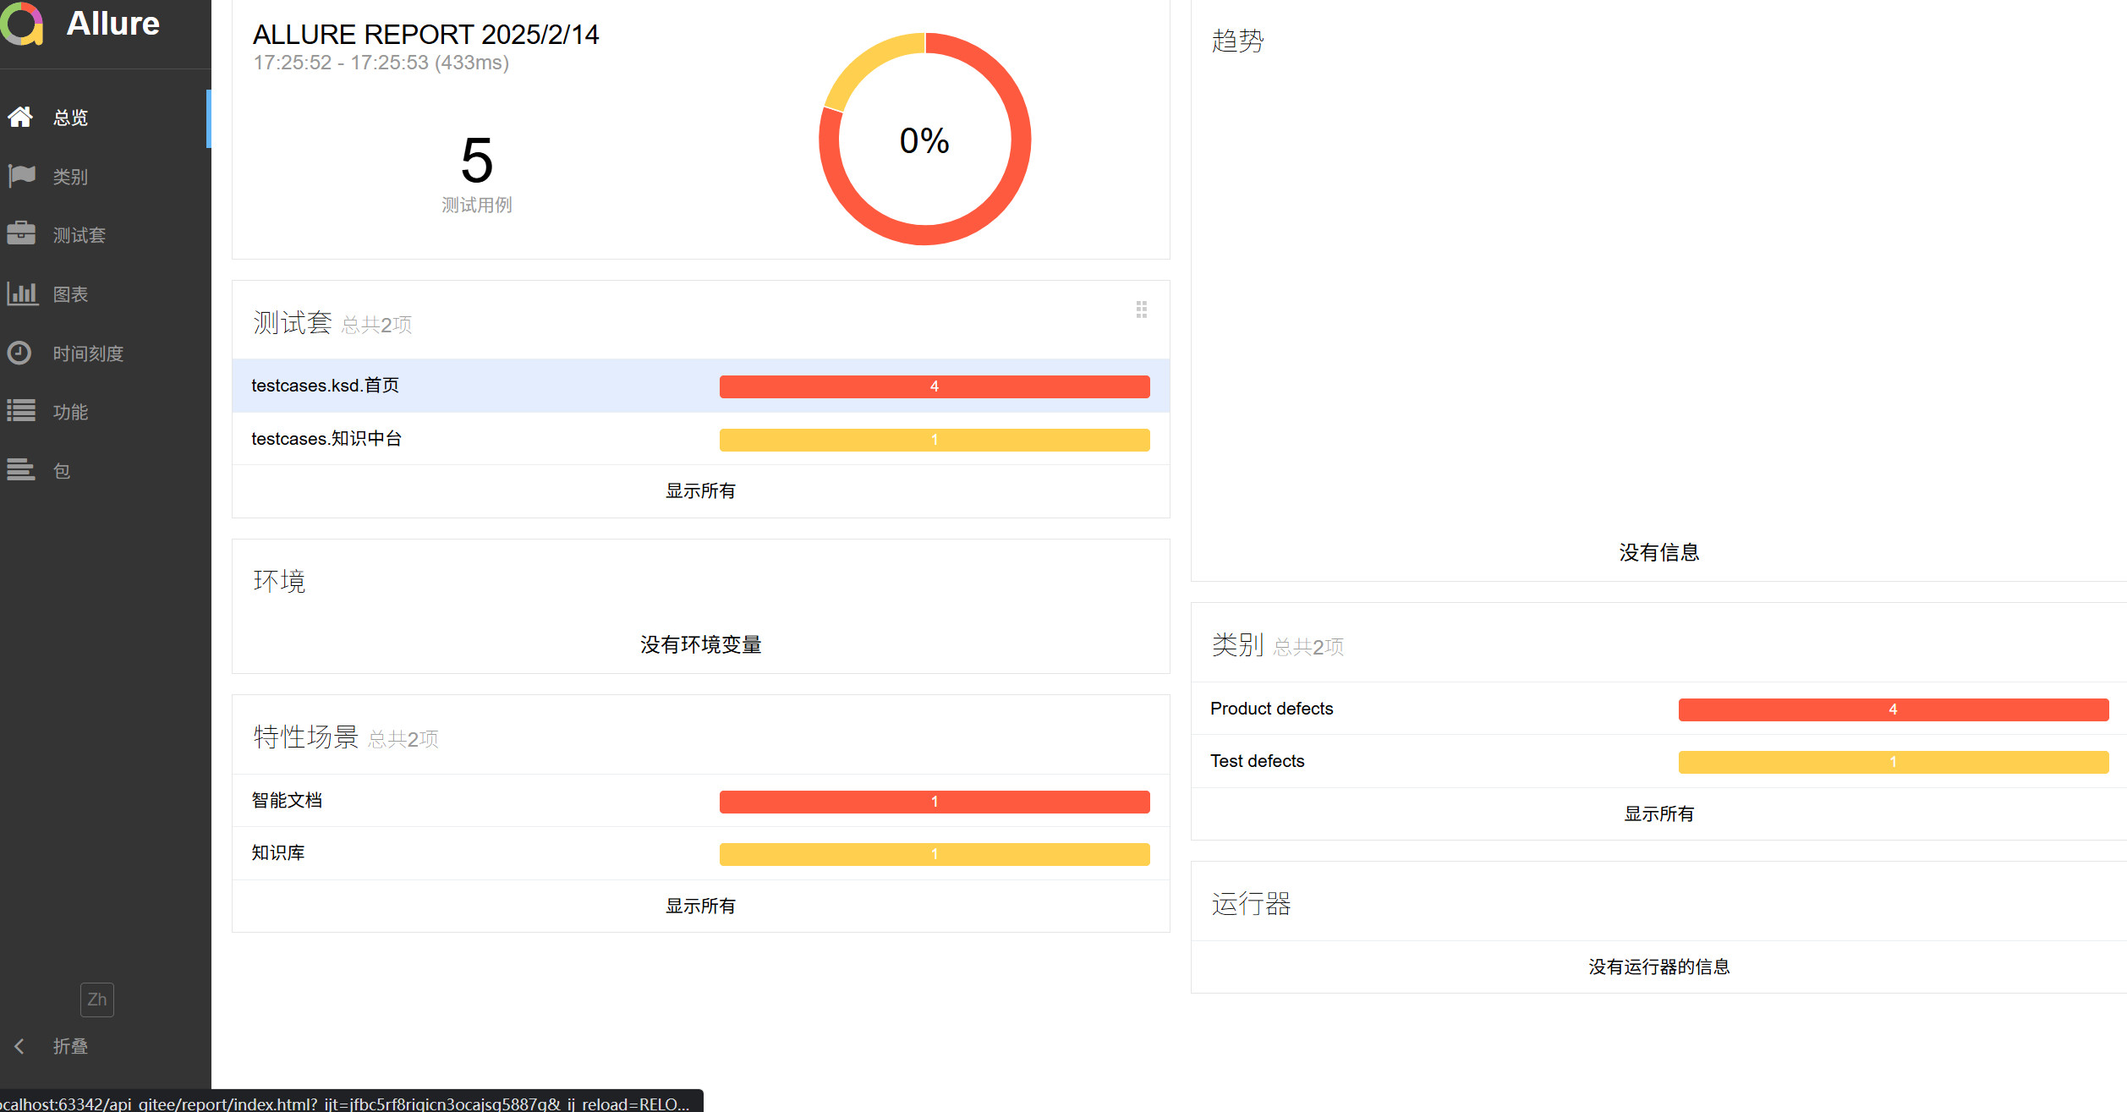Viewport: 2127px width, 1112px height.
Task: Click the briefcase icon for 测试套
Action: point(21,234)
